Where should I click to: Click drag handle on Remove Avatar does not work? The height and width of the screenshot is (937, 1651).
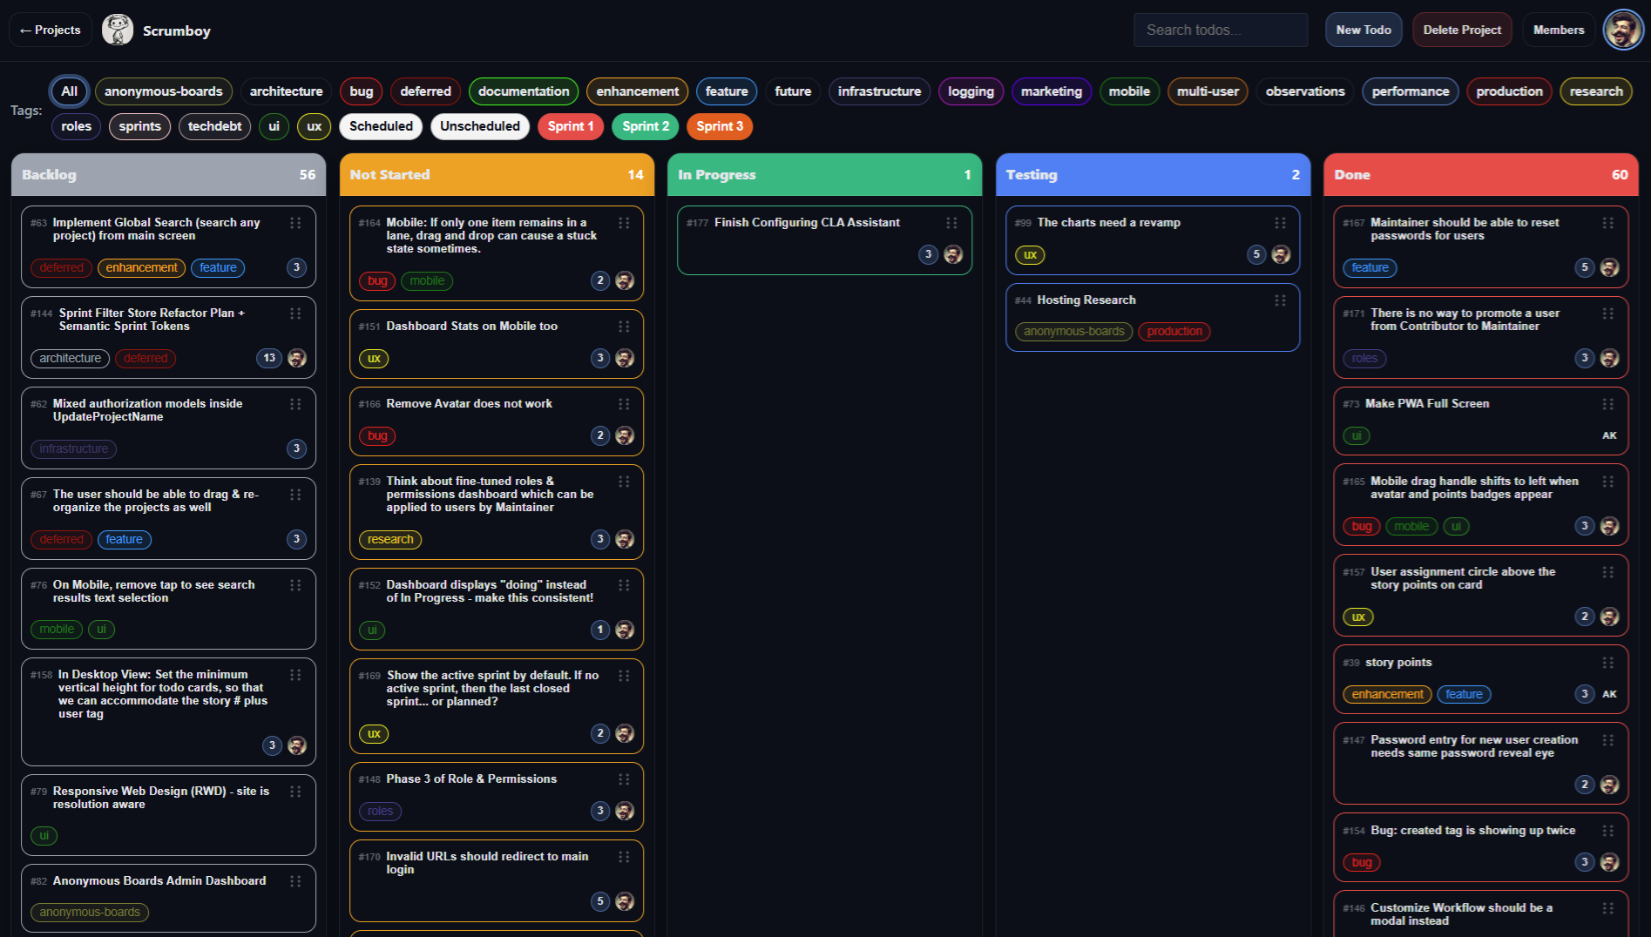point(624,404)
